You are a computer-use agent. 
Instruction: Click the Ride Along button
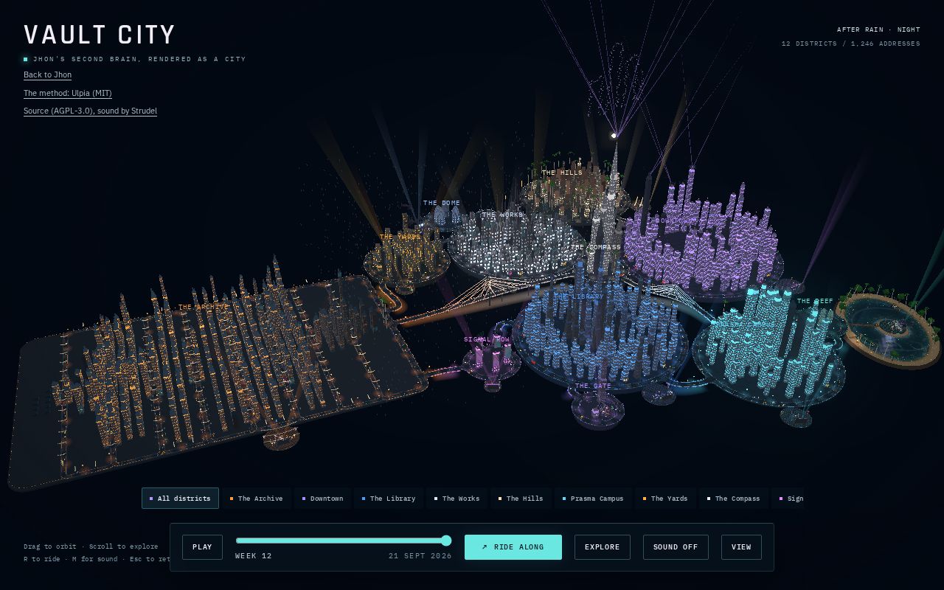(x=513, y=547)
